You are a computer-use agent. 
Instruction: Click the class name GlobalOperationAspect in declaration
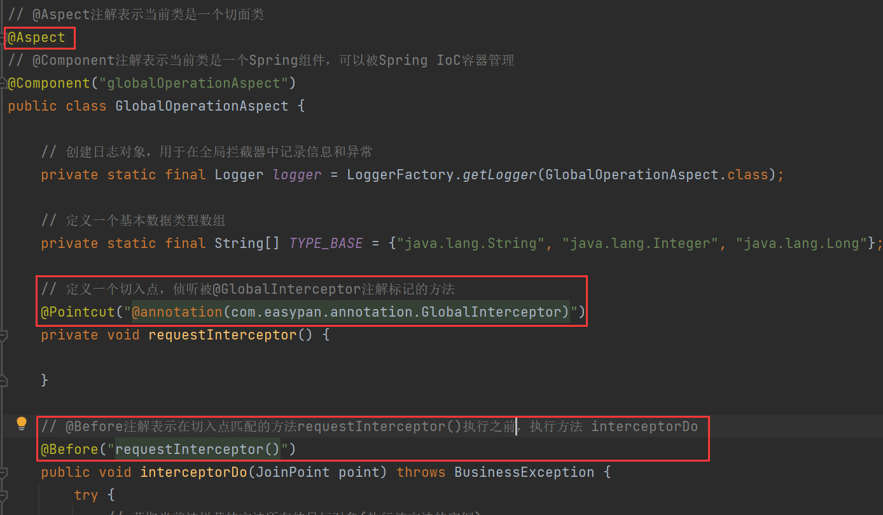202,106
